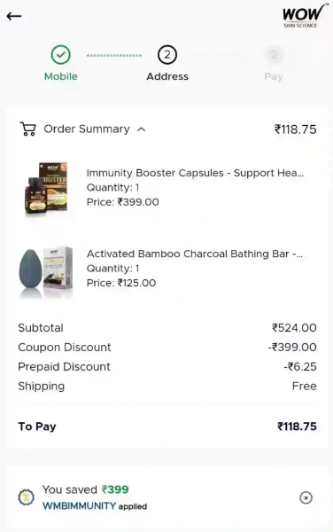
Task: Select the greyed step 3 Pay circle
Action: coord(274,55)
